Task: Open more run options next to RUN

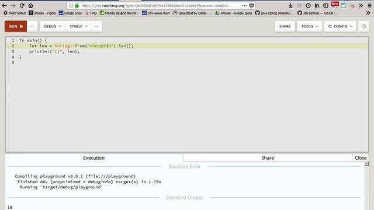Action: [x=32, y=26]
